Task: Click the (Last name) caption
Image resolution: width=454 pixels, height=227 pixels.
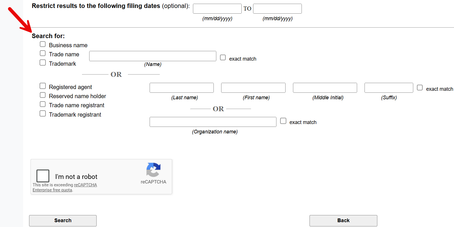Action: tap(185, 98)
